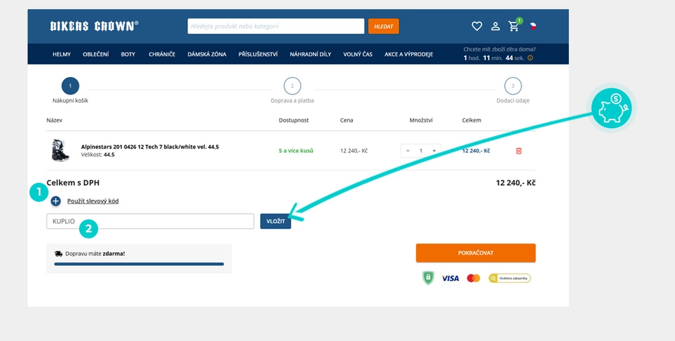
Task: Click the '5 a více kusů' availability text
Action: (x=296, y=150)
